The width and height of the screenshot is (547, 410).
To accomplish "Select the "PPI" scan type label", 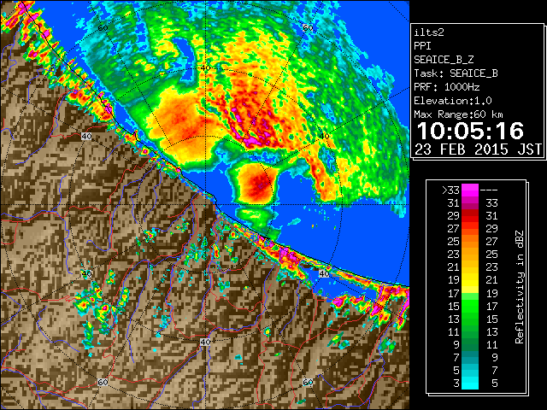I will [x=422, y=46].
